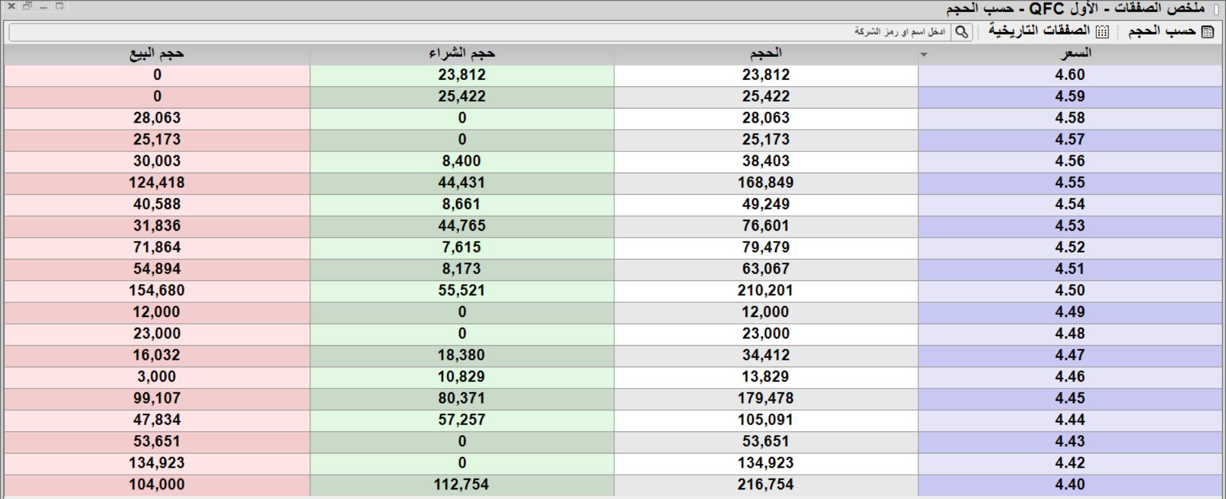Select price cell 4.44
The height and width of the screenshot is (499, 1226).
click(1070, 420)
